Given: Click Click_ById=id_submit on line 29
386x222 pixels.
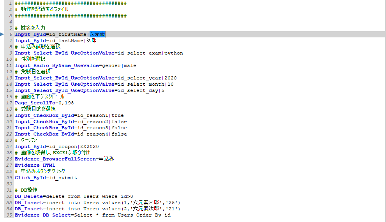Looking at the screenshot, I should 46,178.
